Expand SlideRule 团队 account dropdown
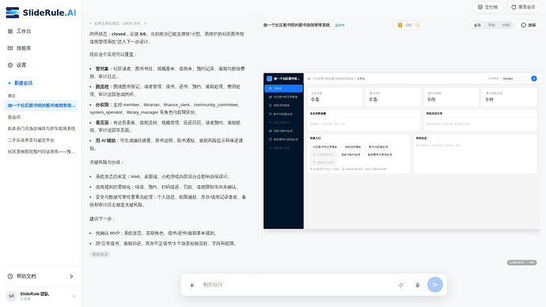 [74, 296]
